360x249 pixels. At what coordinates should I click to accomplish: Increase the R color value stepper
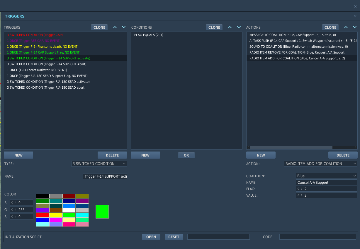click(x=16, y=202)
